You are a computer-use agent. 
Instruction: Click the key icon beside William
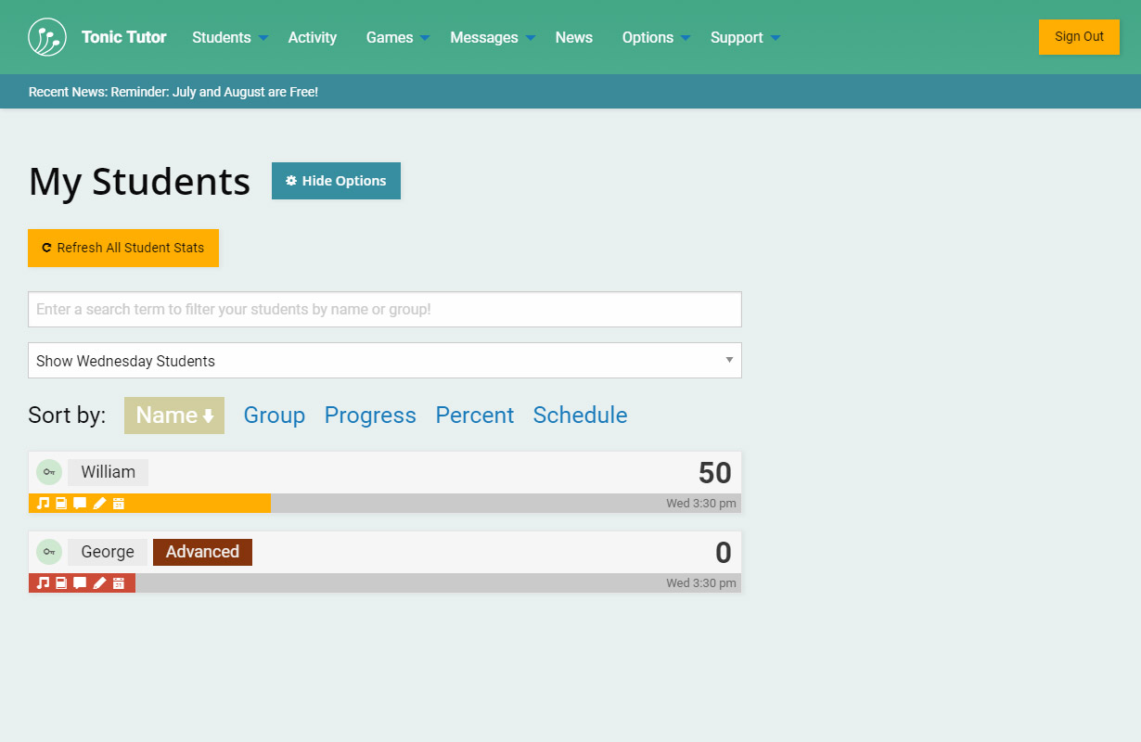(49, 472)
